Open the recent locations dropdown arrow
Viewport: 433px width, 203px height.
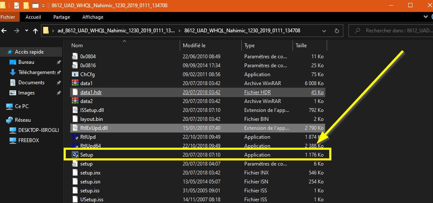(x=26, y=31)
